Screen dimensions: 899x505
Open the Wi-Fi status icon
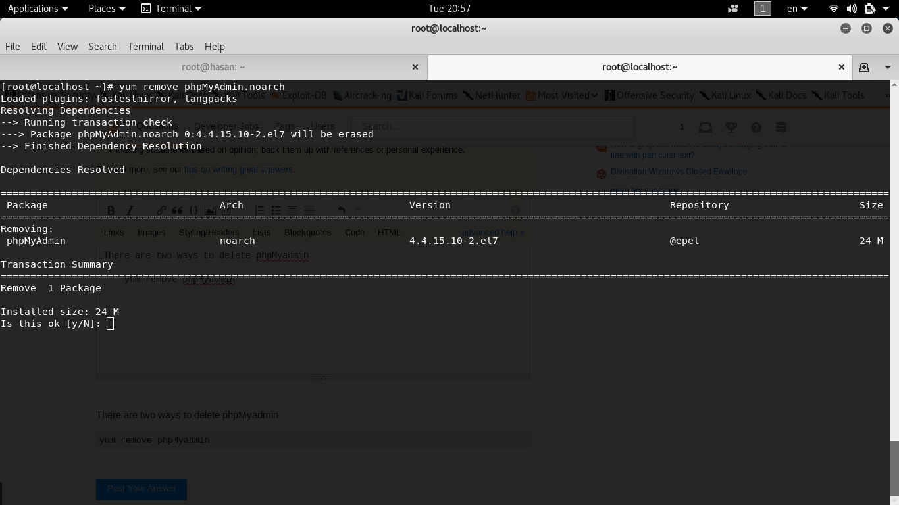[x=833, y=9]
